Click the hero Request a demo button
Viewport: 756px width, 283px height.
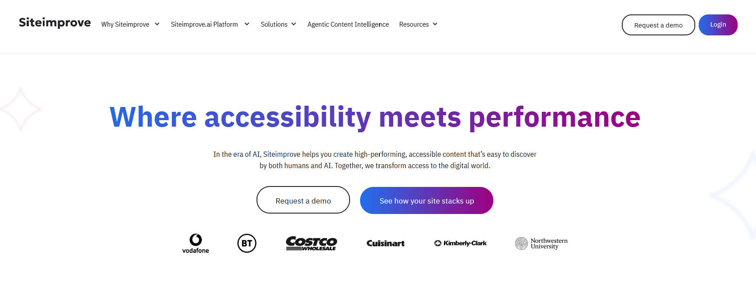point(303,200)
